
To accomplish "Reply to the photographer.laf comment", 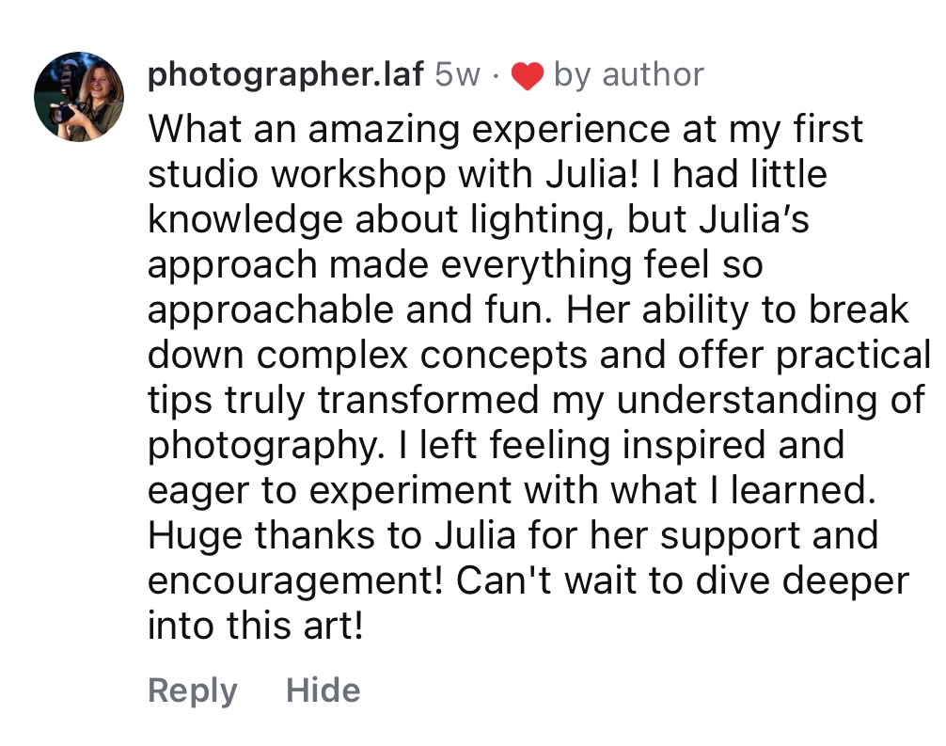I will [x=192, y=691].
